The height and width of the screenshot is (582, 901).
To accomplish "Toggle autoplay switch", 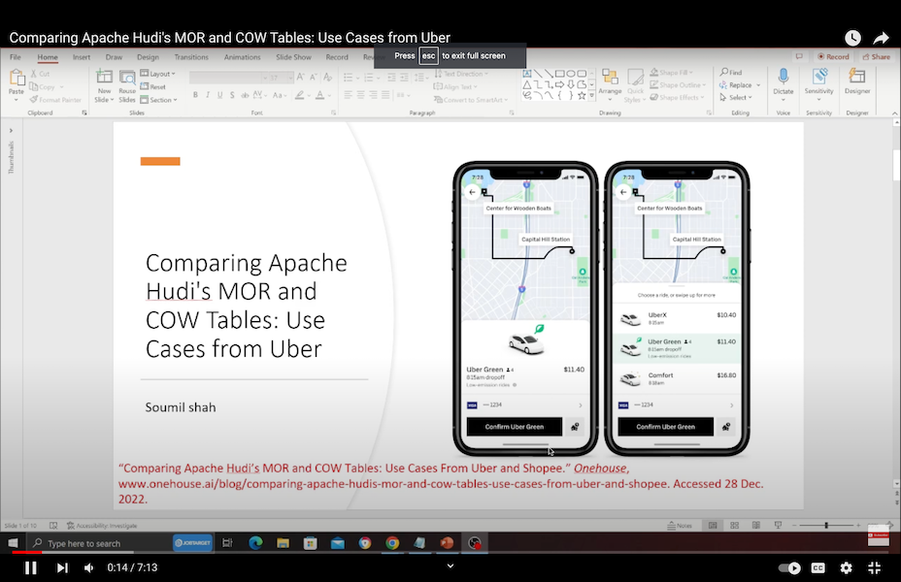I will click(x=790, y=567).
